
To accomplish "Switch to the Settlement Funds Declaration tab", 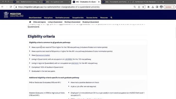I will click(x=145, y=2).
